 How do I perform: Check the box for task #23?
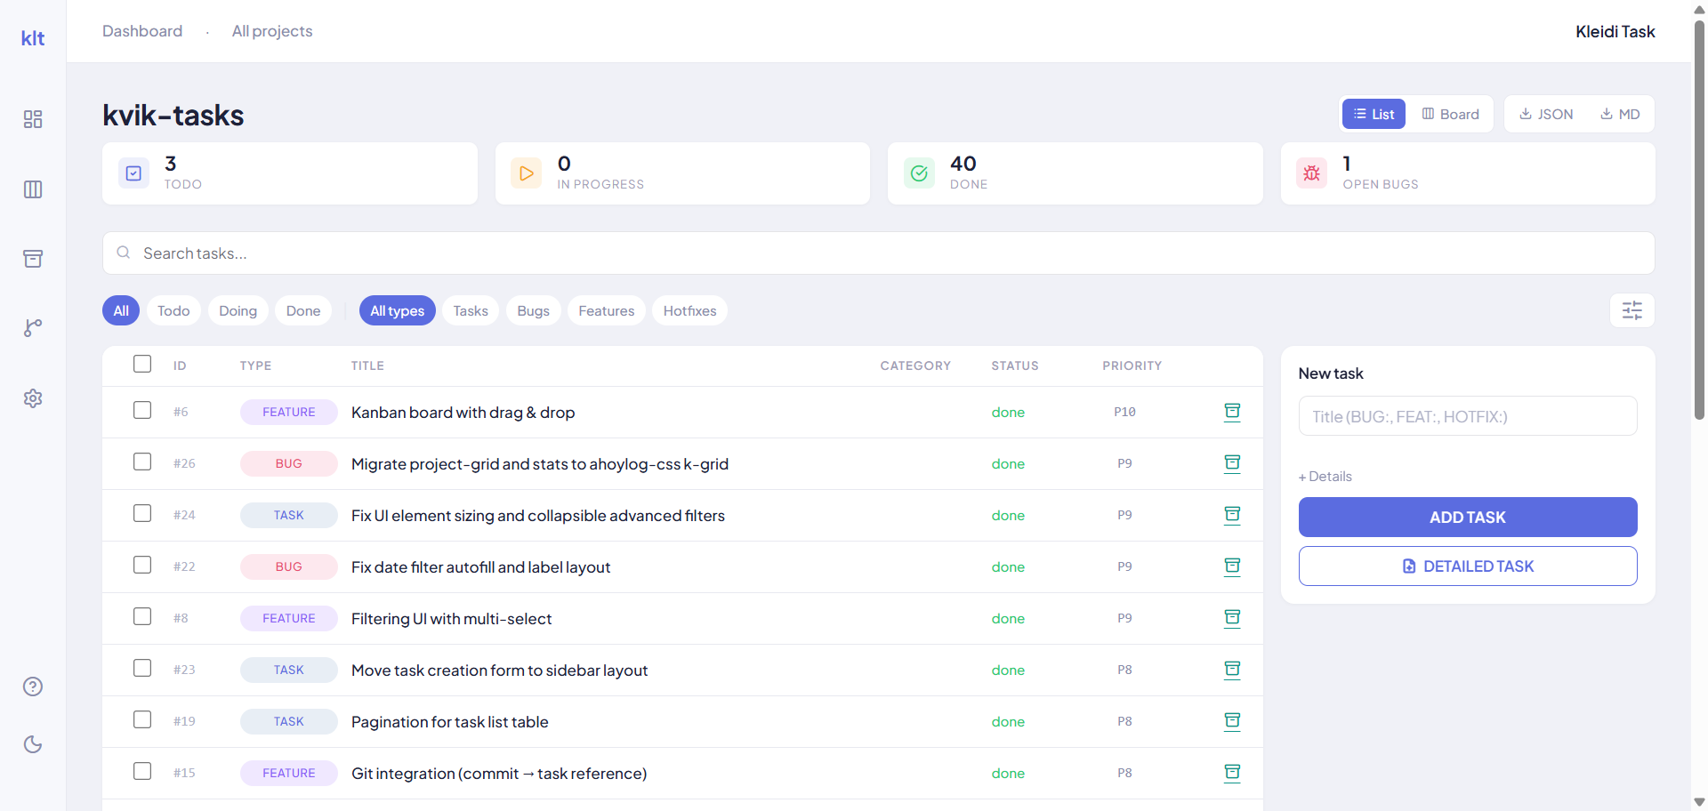point(142,668)
